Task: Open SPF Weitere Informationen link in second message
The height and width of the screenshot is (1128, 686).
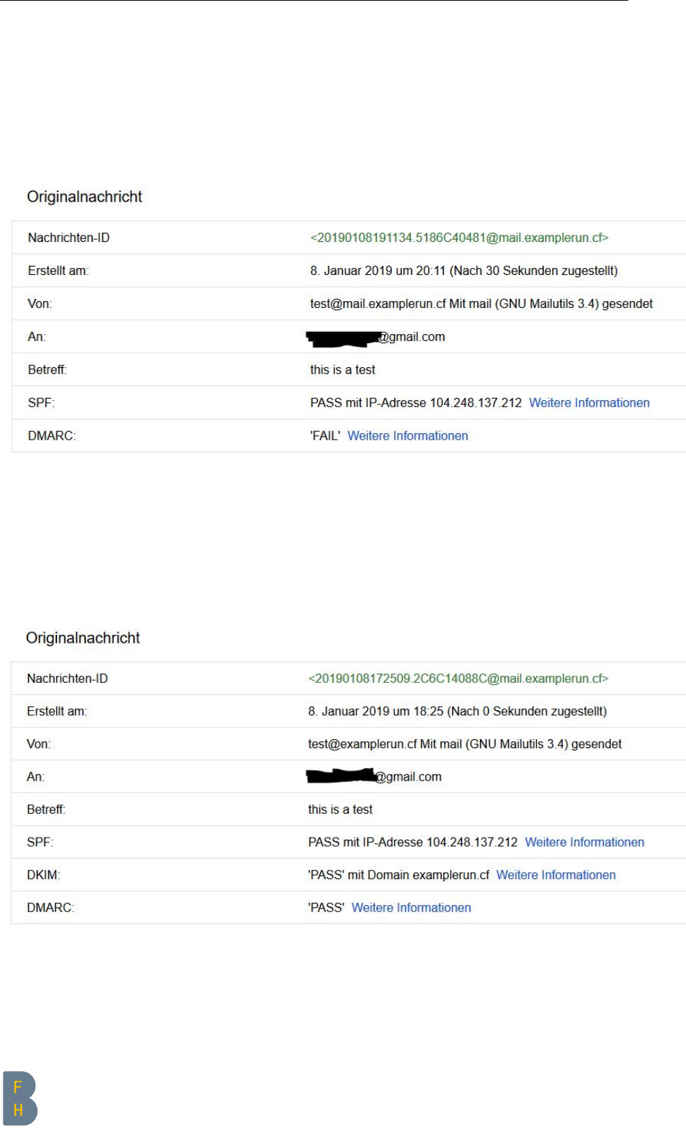Action: [x=585, y=842]
